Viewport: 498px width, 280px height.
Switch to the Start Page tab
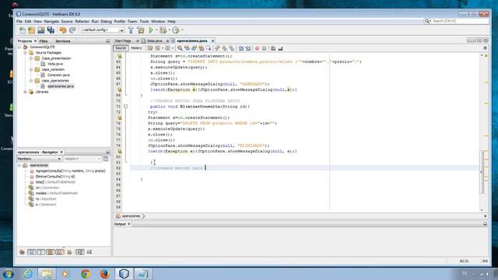(123, 41)
